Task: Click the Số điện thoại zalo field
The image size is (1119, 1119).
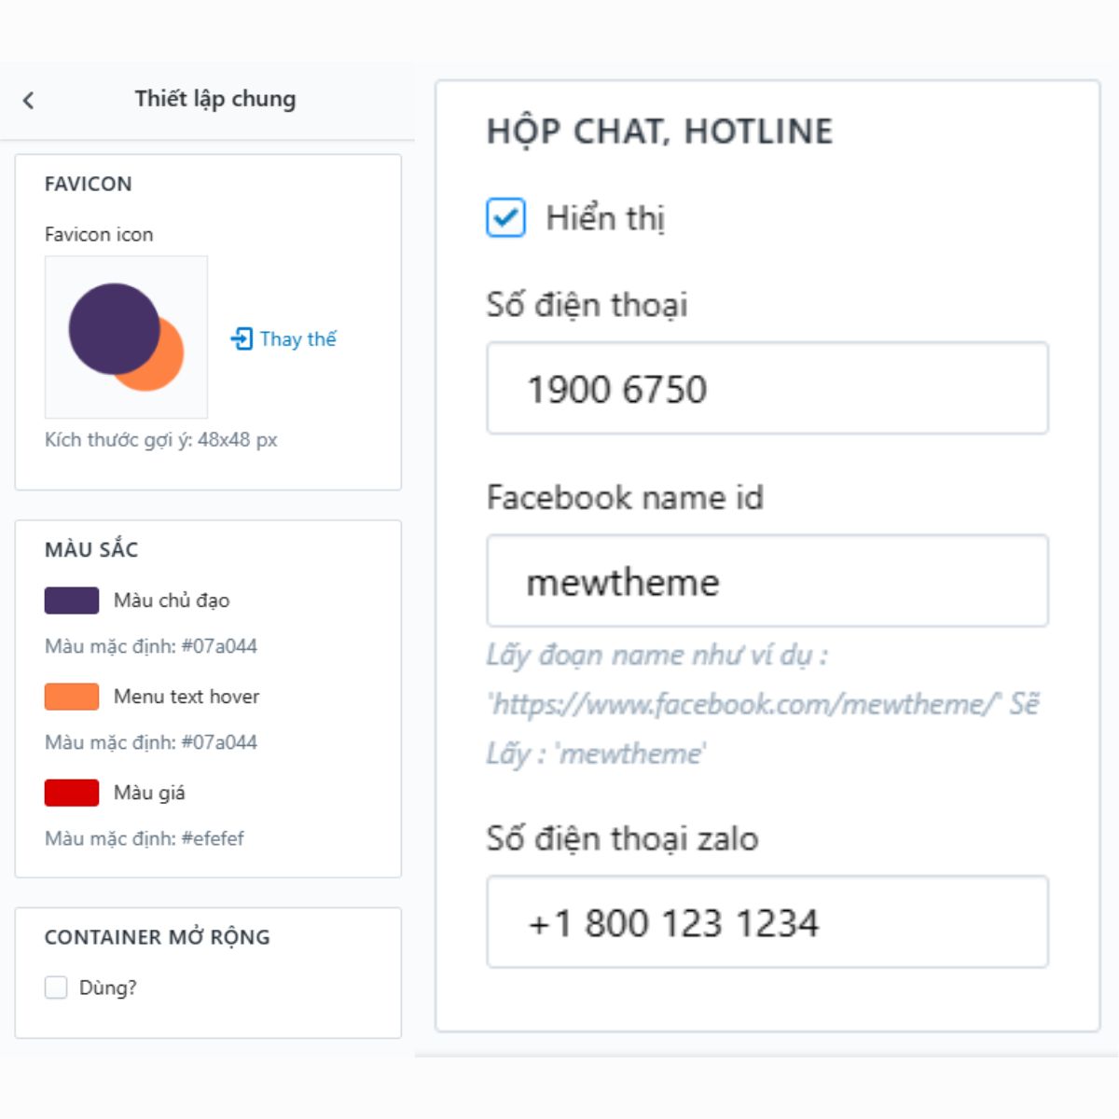Action: point(767,921)
